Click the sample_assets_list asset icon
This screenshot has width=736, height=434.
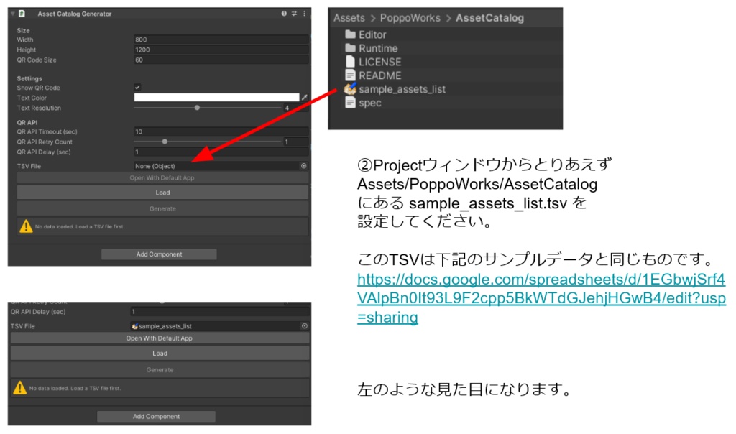349,89
